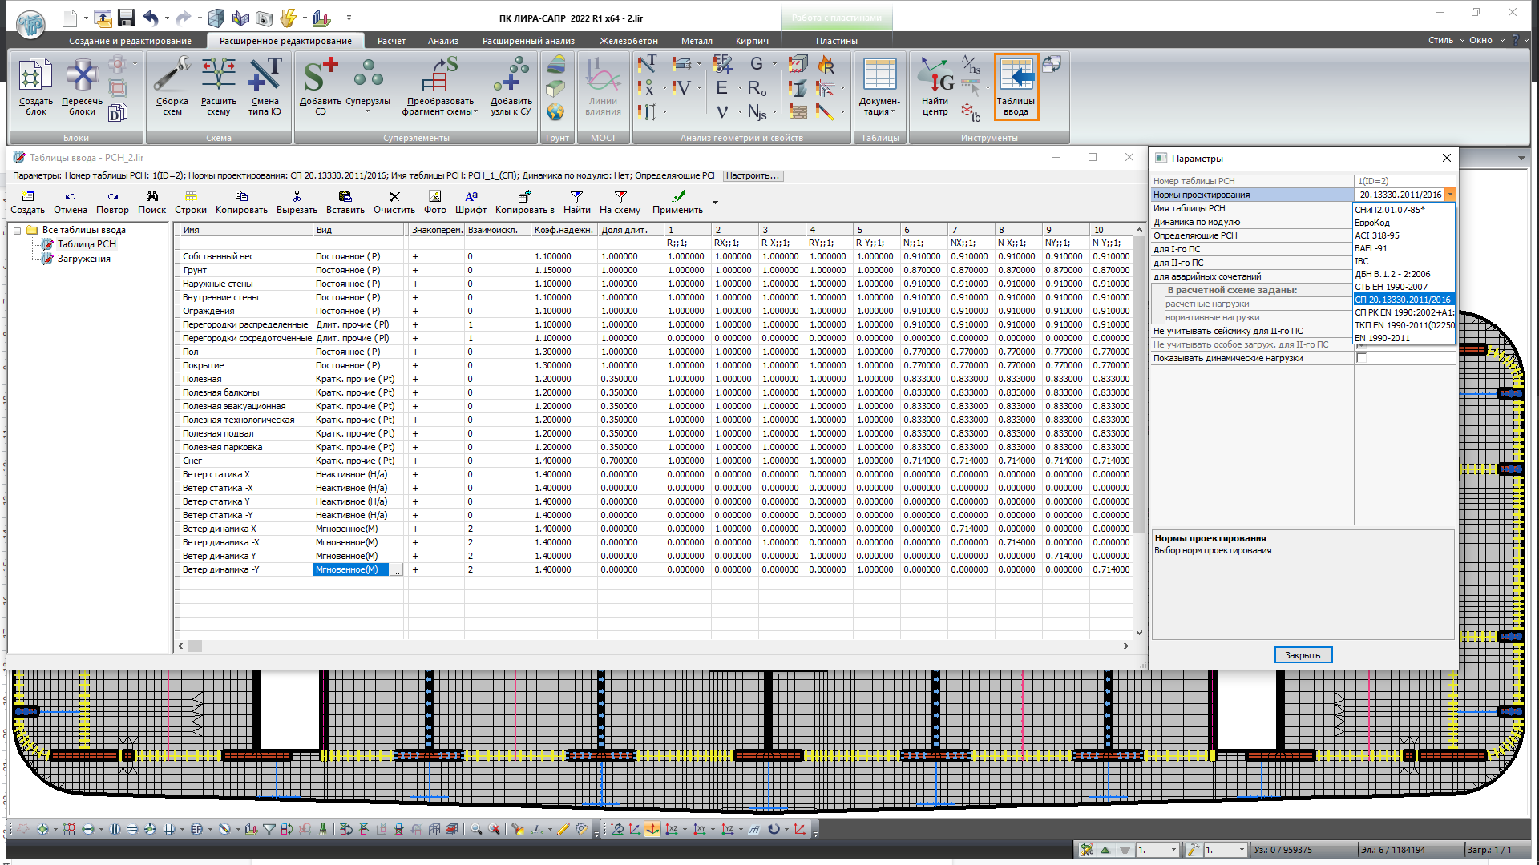The height and width of the screenshot is (865, 1539).
Task: Click the Создать table toolbar icon
Action: 28,197
